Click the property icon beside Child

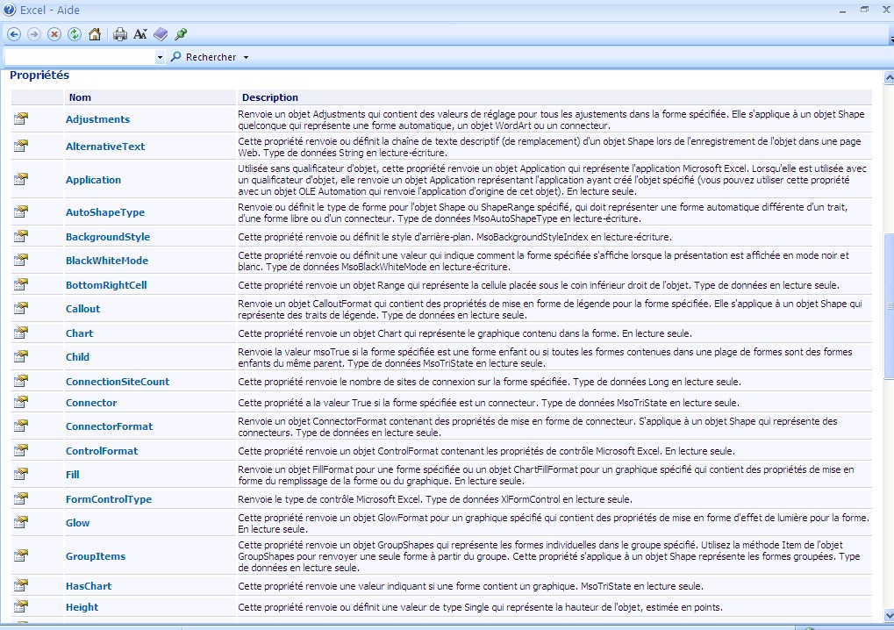[21, 356]
